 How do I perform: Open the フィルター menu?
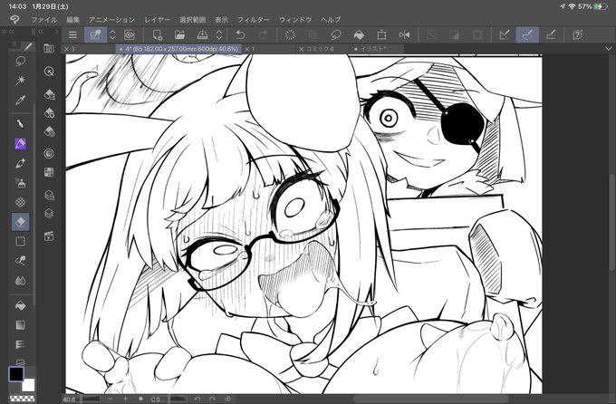click(254, 20)
